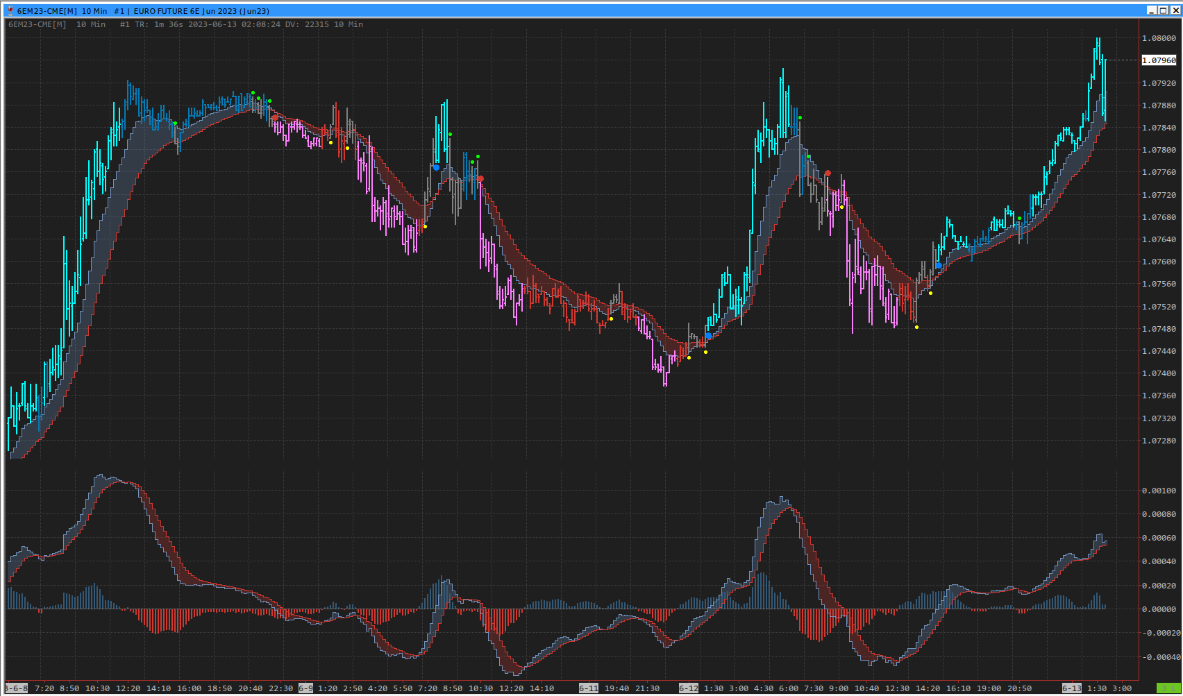Screen dimensions: 1183x696
Task: Click the 21:30 time axis label
Action: coord(647,688)
